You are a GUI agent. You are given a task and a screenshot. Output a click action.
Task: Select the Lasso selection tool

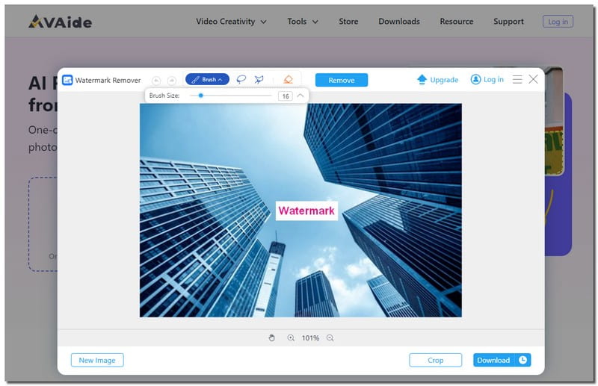pyautogui.click(x=241, y=80)
